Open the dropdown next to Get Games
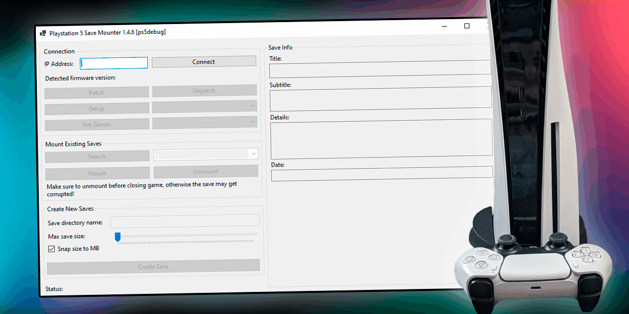Screen dimensions: 629x314 click(x=205, y=122)
